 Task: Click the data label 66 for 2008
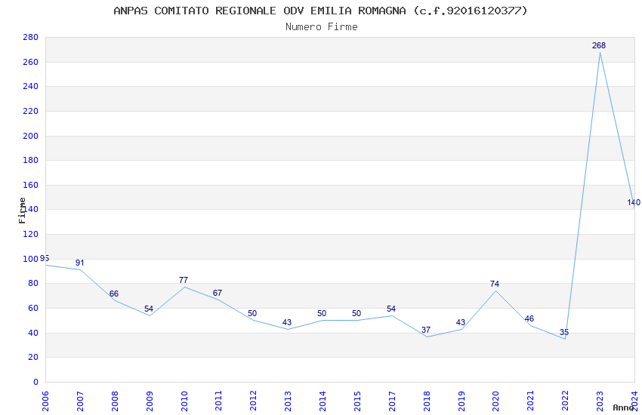(x=114, y=294)
